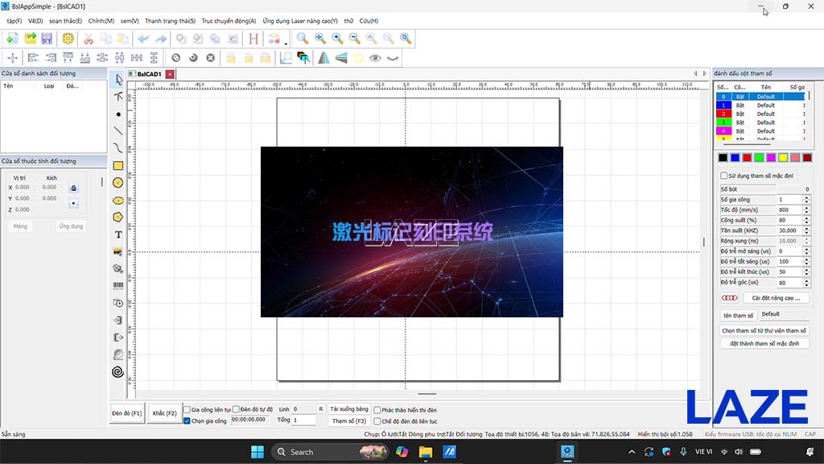The image size is (824, 464).
Task: Click the scissors cut icon
Action: [x=89, y=39]
